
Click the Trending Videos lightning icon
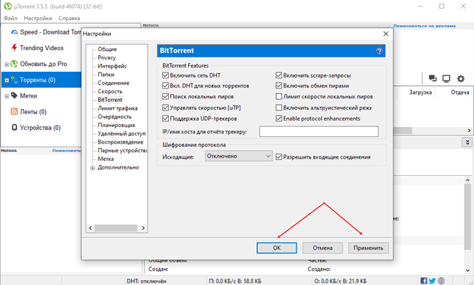[14, 47]
